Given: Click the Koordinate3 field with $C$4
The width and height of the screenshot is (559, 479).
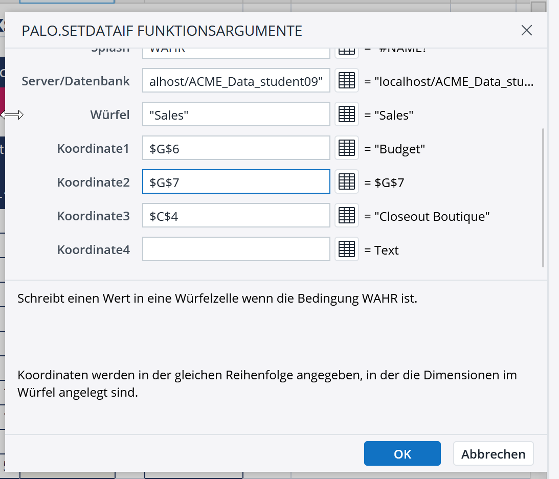Looking at the screenshot, I should pyautogui.click(x=236, y=216).
